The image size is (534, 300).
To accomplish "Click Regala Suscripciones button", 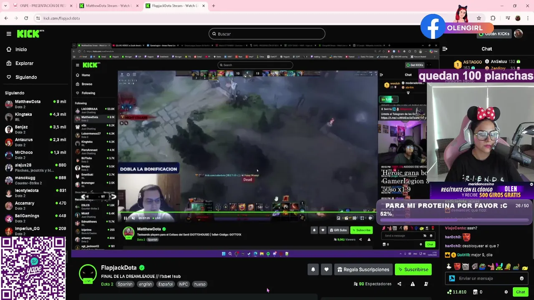I will (x=363, y=270).
